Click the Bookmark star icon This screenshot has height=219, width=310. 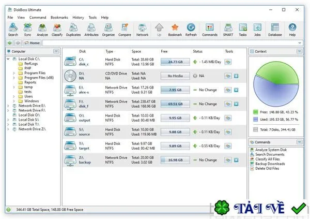(x=175, y=30)
